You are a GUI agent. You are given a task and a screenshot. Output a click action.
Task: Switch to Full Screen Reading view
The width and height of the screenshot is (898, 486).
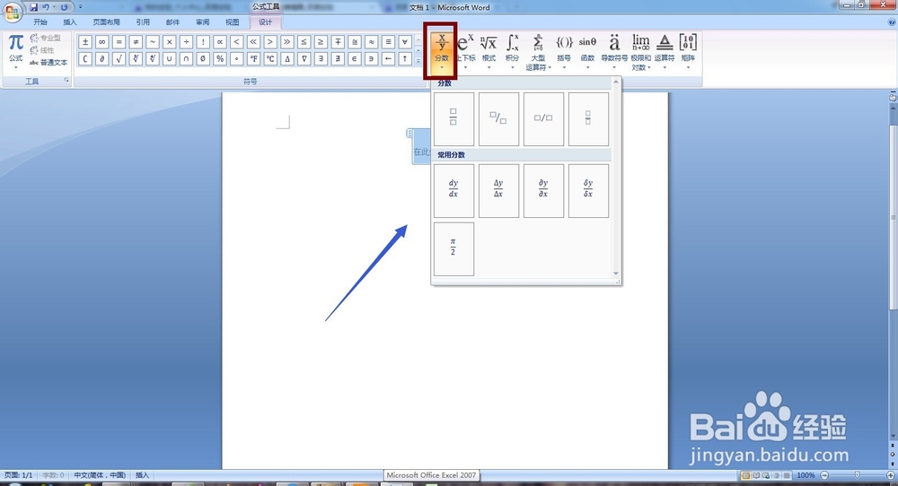(x=756, y=475)
